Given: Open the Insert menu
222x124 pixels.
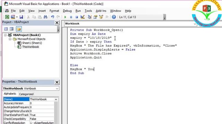Looking at the screenshot, I should point(42,11).
